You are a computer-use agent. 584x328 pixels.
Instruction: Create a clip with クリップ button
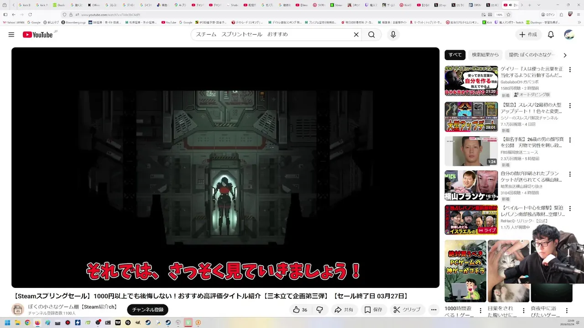407,310
